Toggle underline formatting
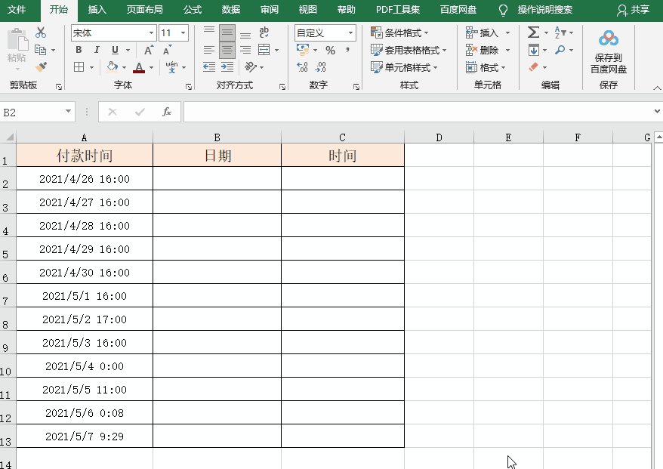This screenshot has width=663, height=469. 115,50
